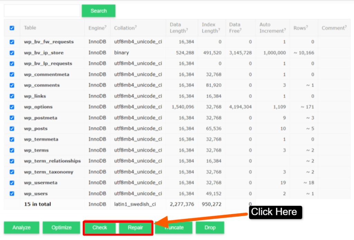Click the Index Length column header
This screenshot has height=240, width=354.
pyautogui.click(x=211, y=28)
